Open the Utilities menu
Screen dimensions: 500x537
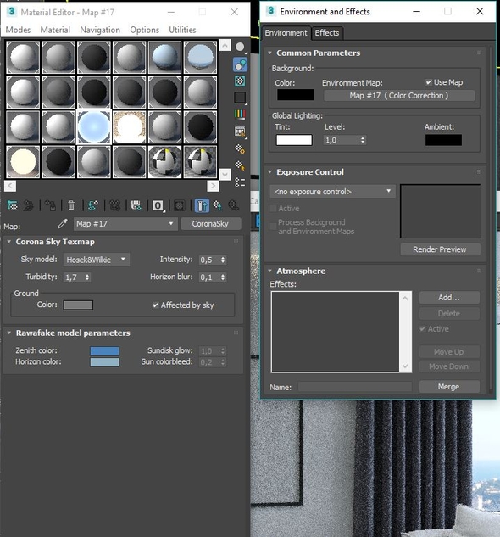(x=182, y=30)
